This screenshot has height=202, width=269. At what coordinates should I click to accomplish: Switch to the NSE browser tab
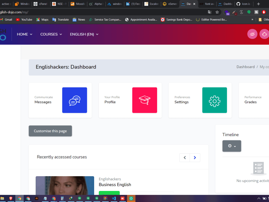point(59,4)
